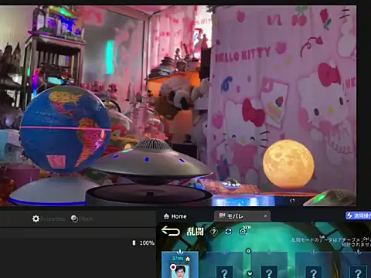Click the circular refresh icon
The height and width of the screenshot is (278, 371).
tap(228, 232)
